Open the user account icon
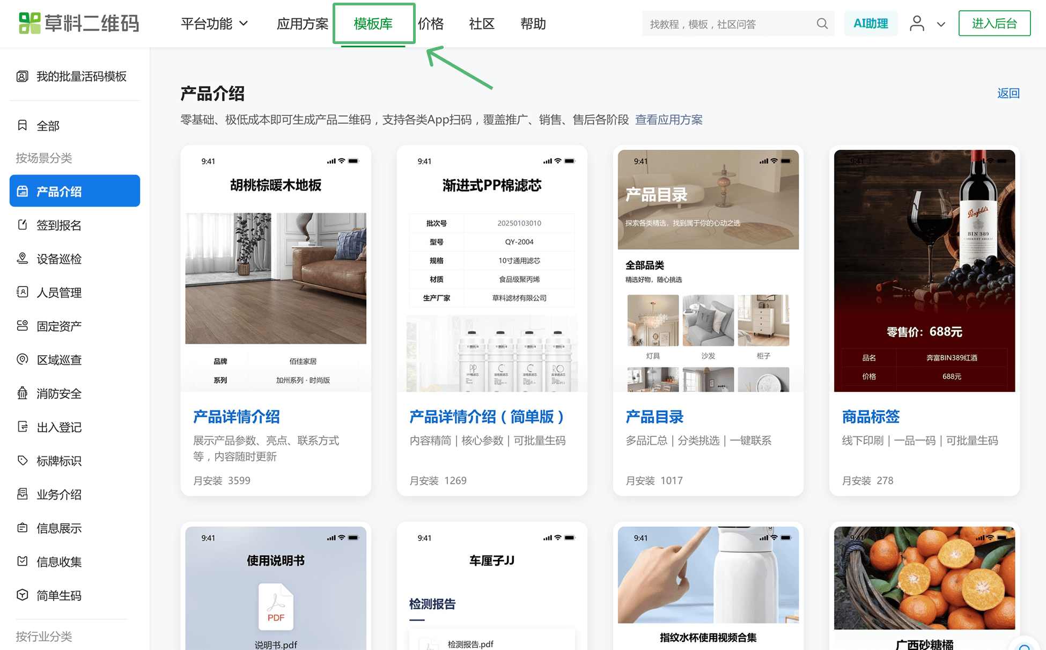This screenshot has height=650, width=1046. (917, 23)
